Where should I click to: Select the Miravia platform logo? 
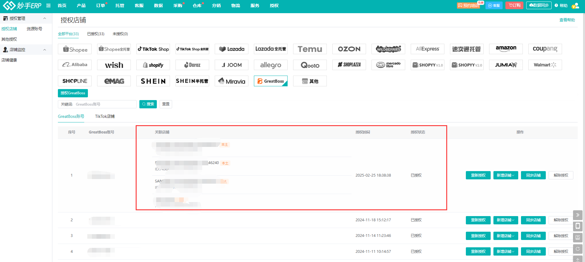(232, 81)
